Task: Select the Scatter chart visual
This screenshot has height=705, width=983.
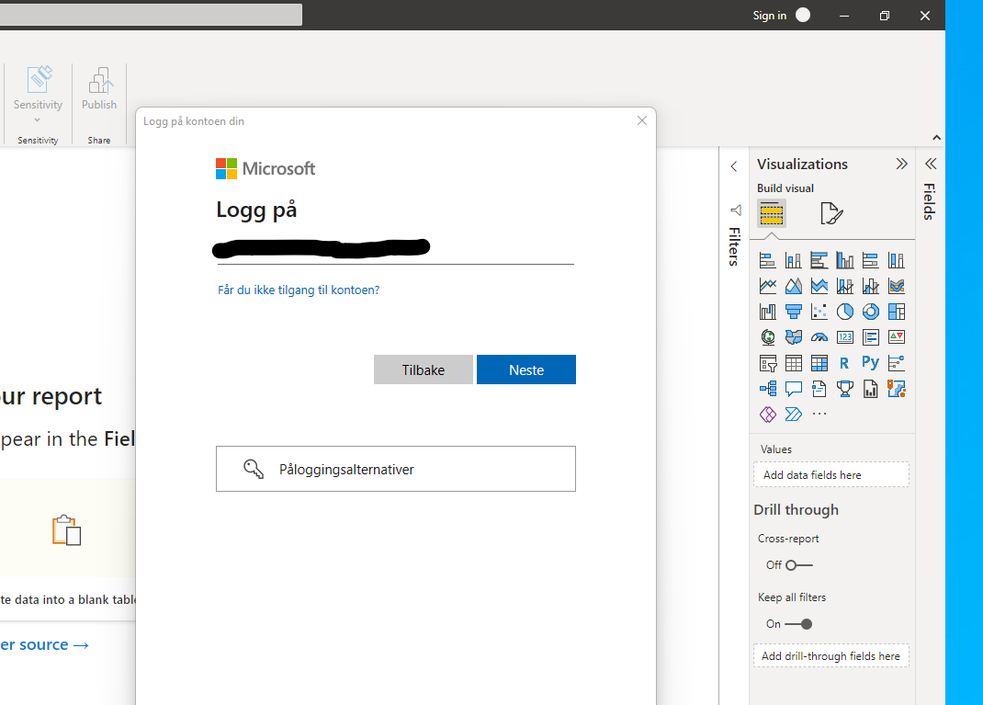Action: pyautogui.click(x=819, y=312)
